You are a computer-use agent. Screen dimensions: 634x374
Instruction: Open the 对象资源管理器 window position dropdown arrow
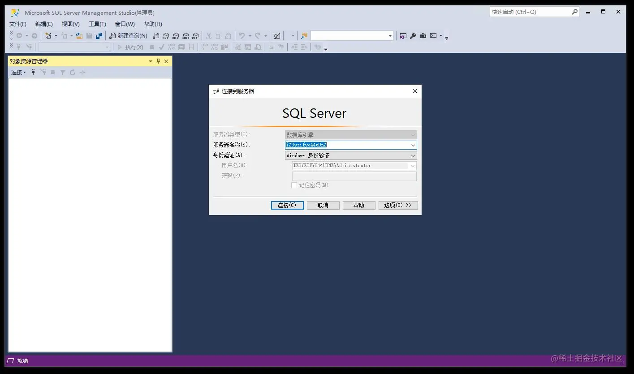click(x=151, y=61)
